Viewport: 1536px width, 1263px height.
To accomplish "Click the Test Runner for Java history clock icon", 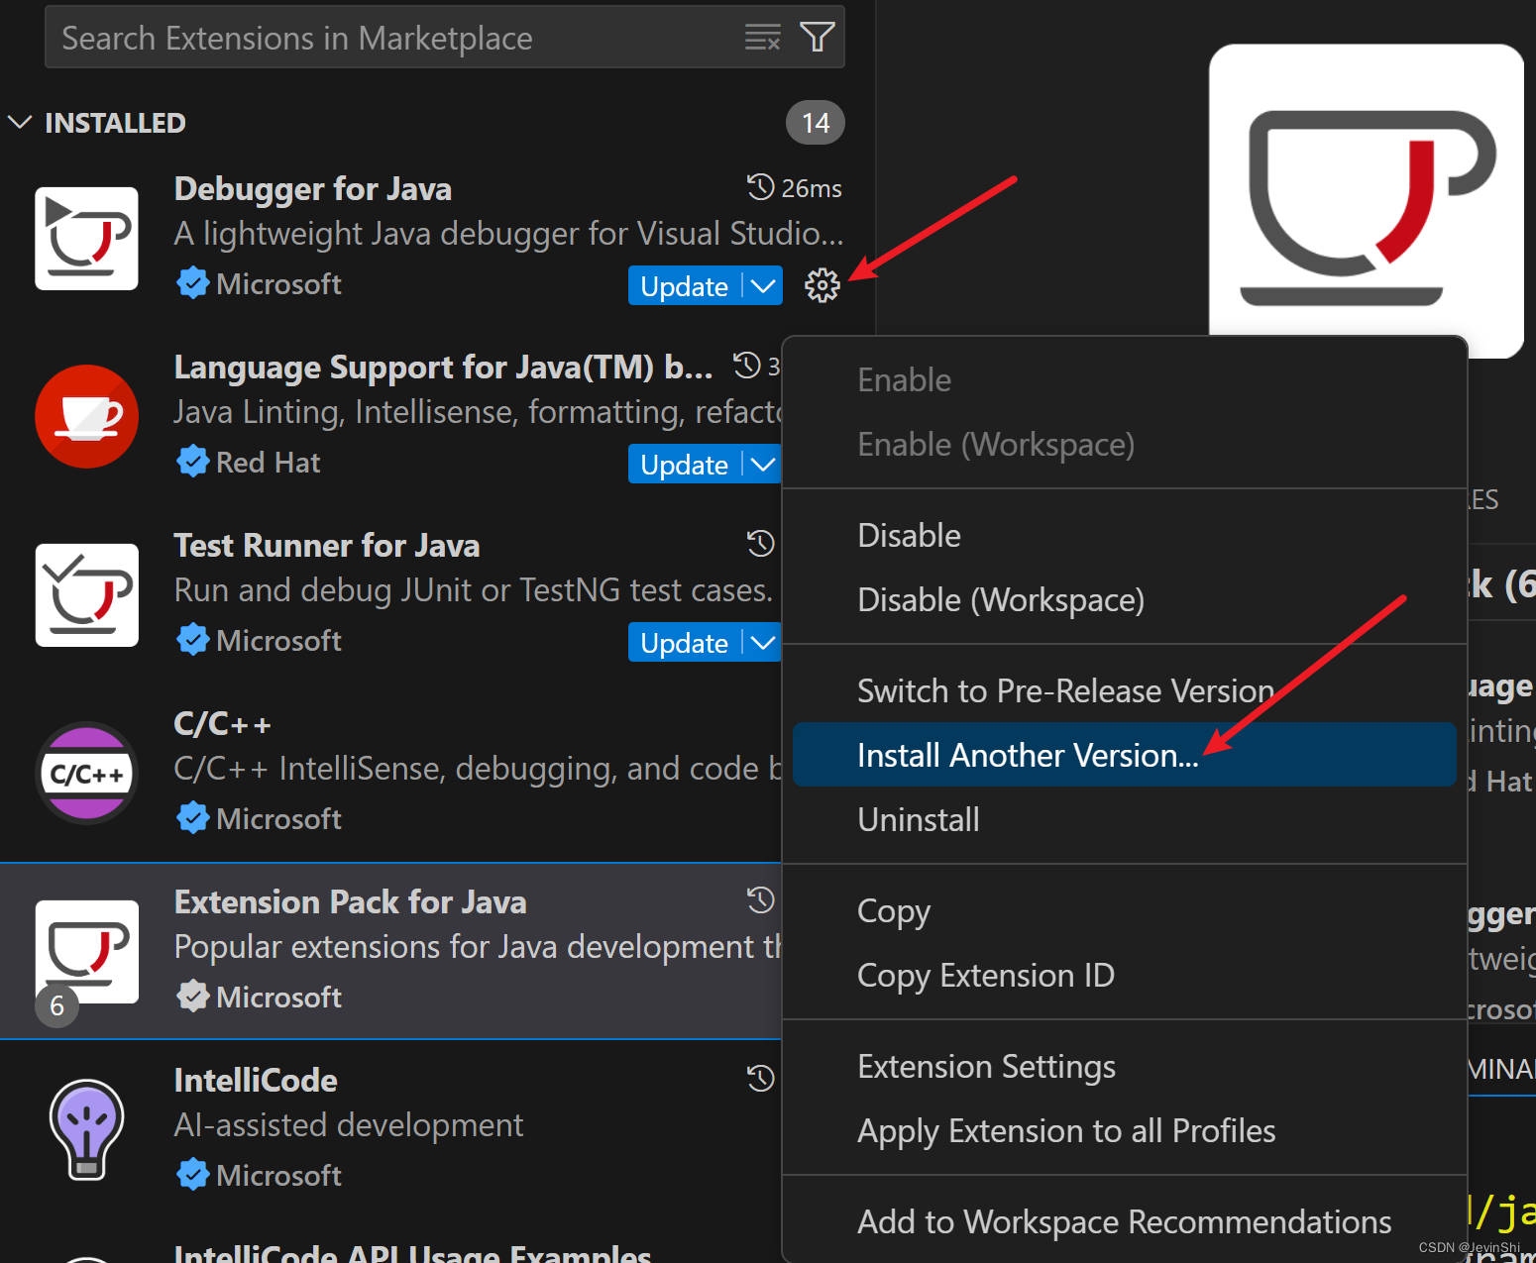I will 760,543.
